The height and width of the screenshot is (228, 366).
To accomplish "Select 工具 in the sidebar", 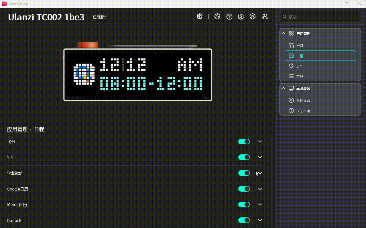I will [320, 76].
